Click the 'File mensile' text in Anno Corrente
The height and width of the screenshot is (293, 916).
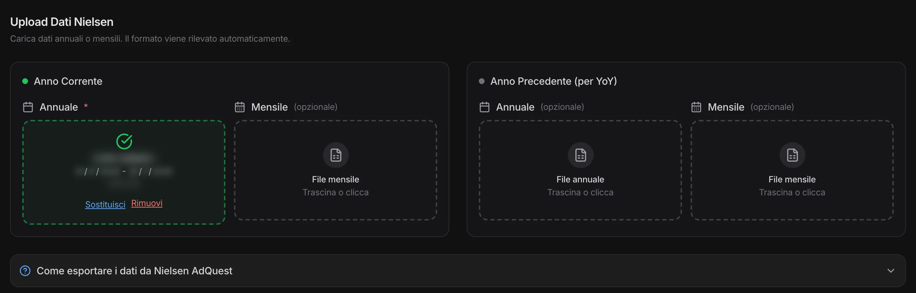click(336, 180)
